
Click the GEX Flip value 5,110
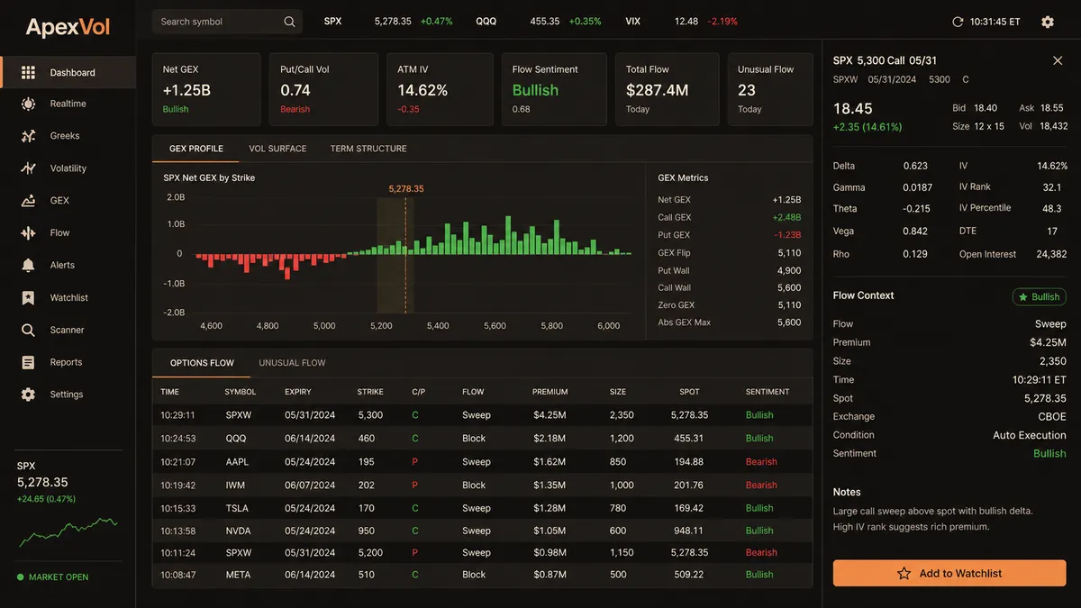(789, 253)
